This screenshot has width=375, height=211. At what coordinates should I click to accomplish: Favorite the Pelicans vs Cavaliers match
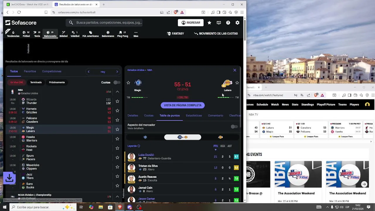117,120
